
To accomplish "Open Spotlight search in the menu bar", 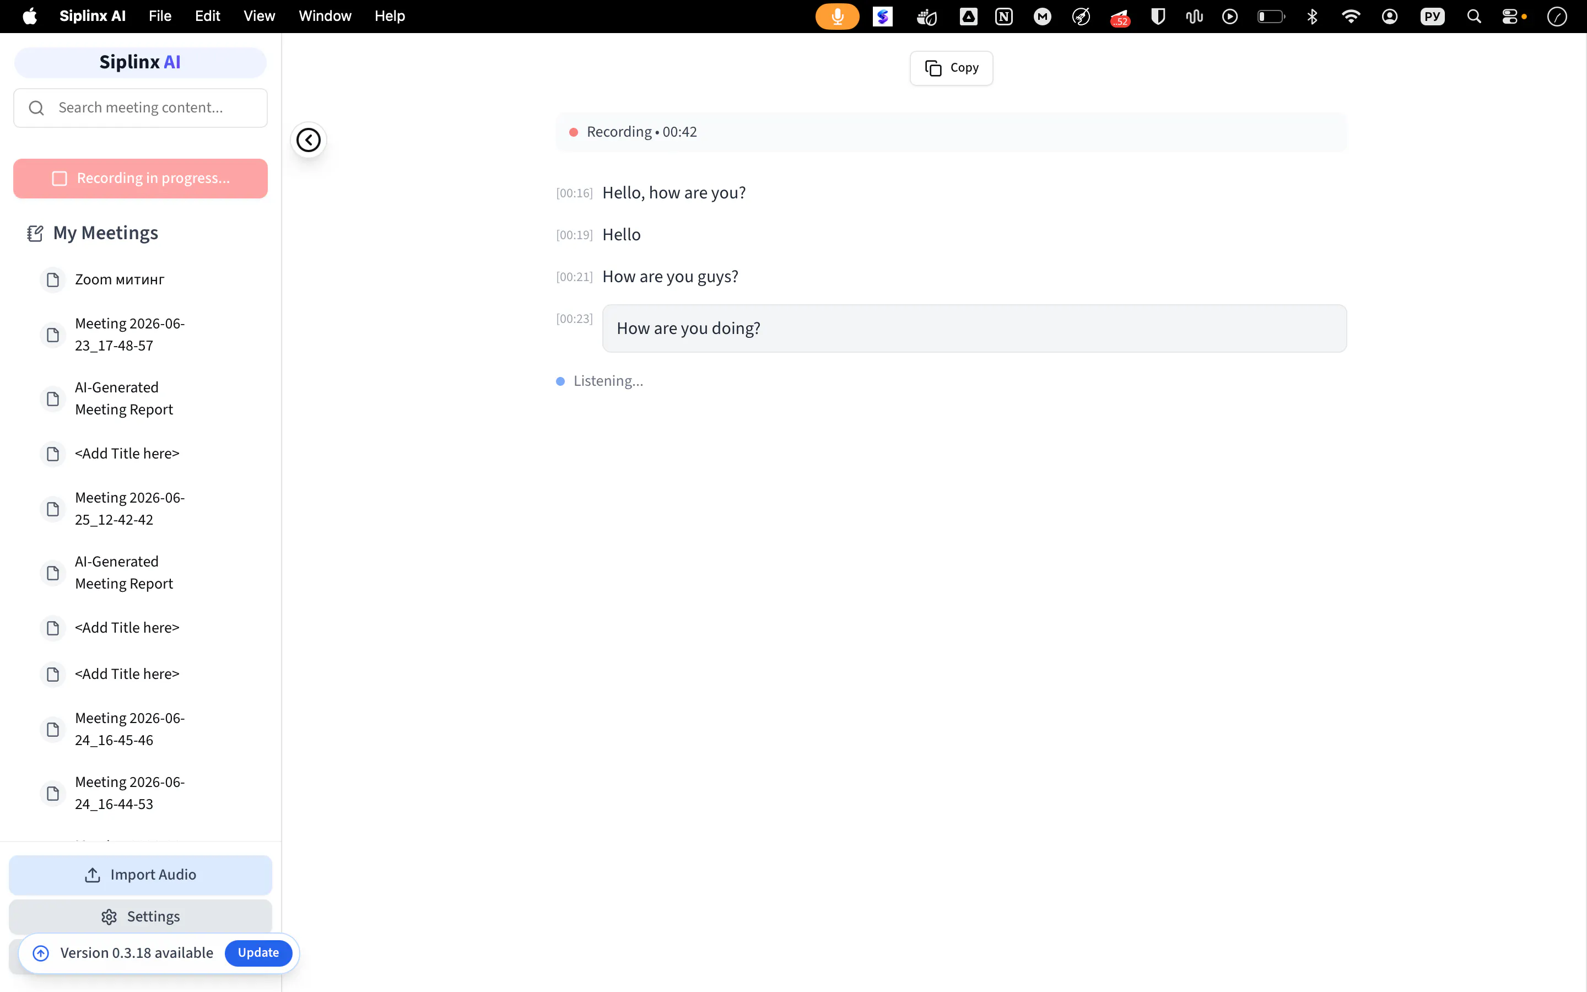I will coord(1474,17).
